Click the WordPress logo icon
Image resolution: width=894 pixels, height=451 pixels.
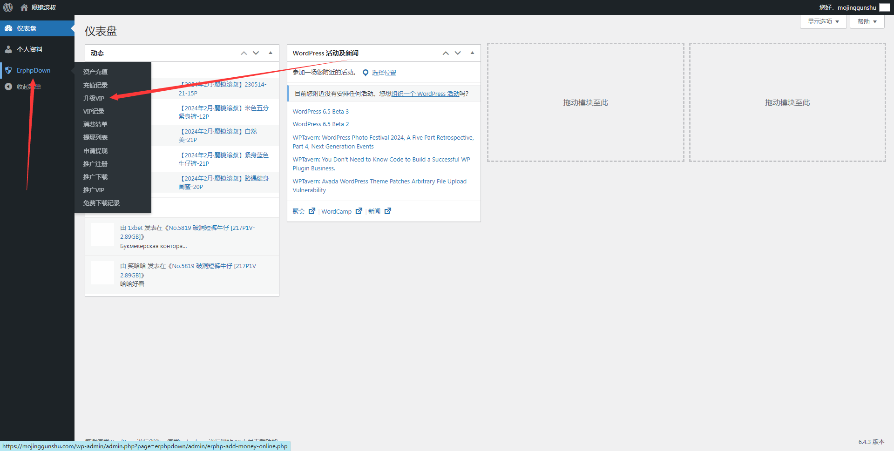click(x=8, y=7)
